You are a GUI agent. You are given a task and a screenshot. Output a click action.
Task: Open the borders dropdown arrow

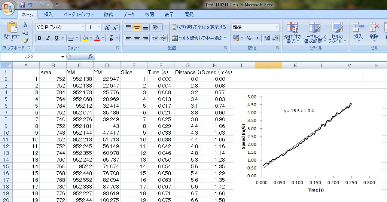pos(77,38)
